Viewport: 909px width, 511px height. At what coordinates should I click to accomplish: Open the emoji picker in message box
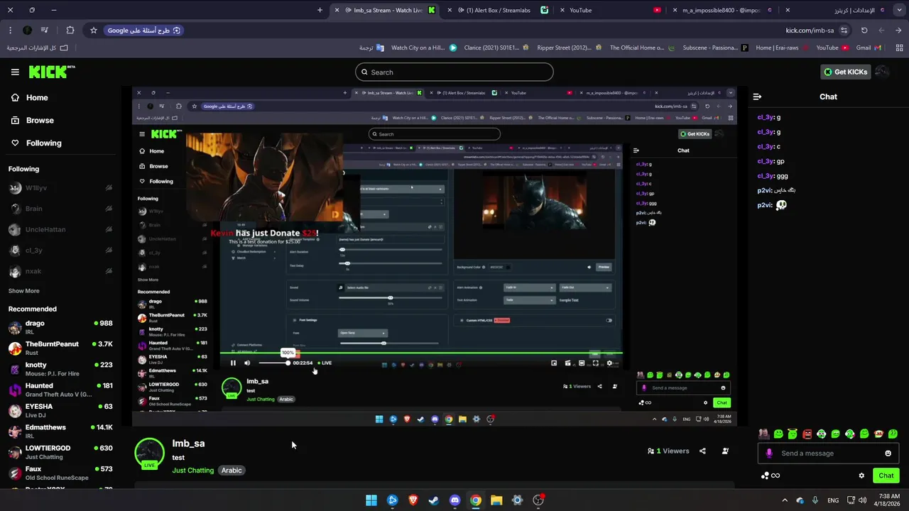(x=888, y=454)
